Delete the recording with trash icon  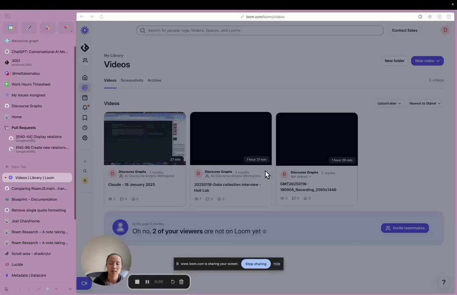click(181, 282)
